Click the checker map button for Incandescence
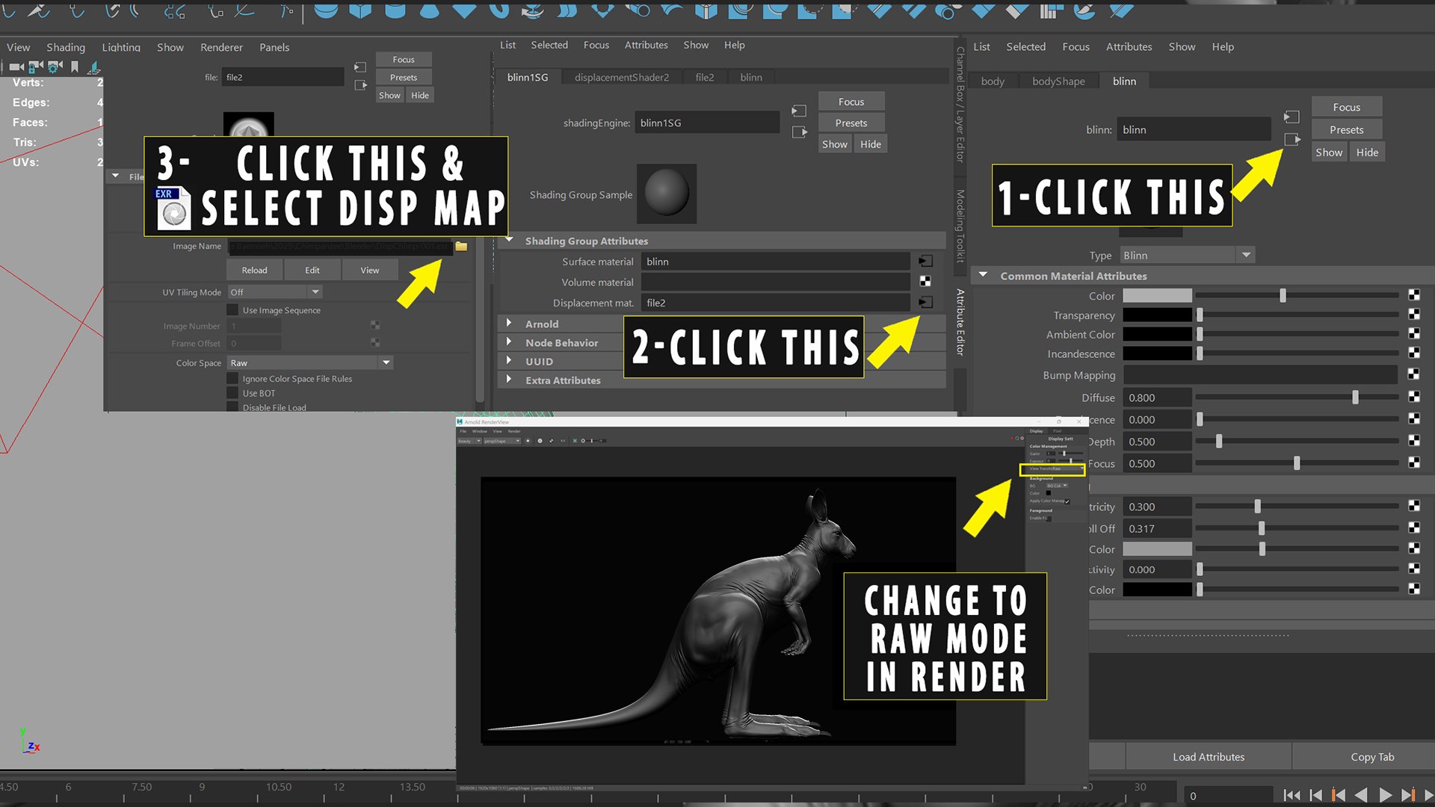The height and width of the screenshot is (807, 1435). point(1414,353)
